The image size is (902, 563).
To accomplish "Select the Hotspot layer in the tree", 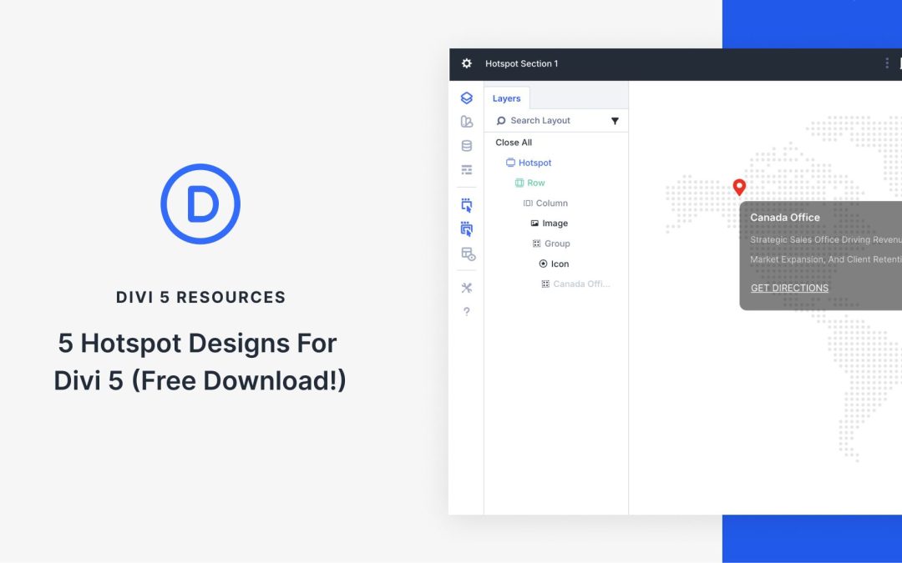I will pos(535,163).
